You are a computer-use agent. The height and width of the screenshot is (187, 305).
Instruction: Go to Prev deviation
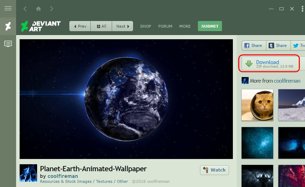[x=80, y=26]
